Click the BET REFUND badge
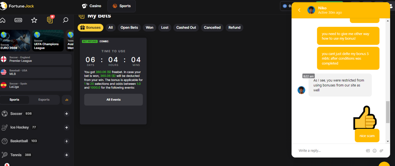This screenshot has width=395, height=166. [90, 41]
